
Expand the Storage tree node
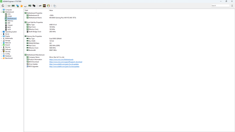1,40
